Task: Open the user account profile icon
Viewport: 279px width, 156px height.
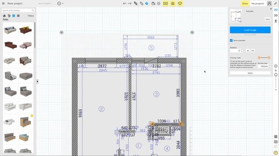Action: coord(269,3)
